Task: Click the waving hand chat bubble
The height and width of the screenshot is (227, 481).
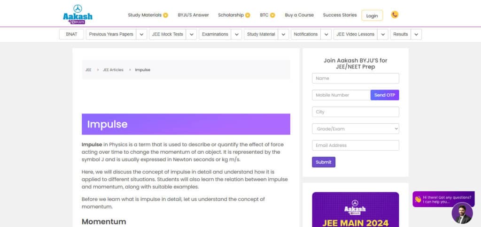Action: 443,199
